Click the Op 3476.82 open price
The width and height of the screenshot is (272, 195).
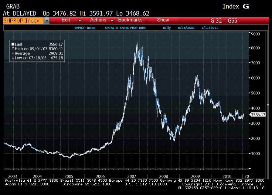(59, 13)
